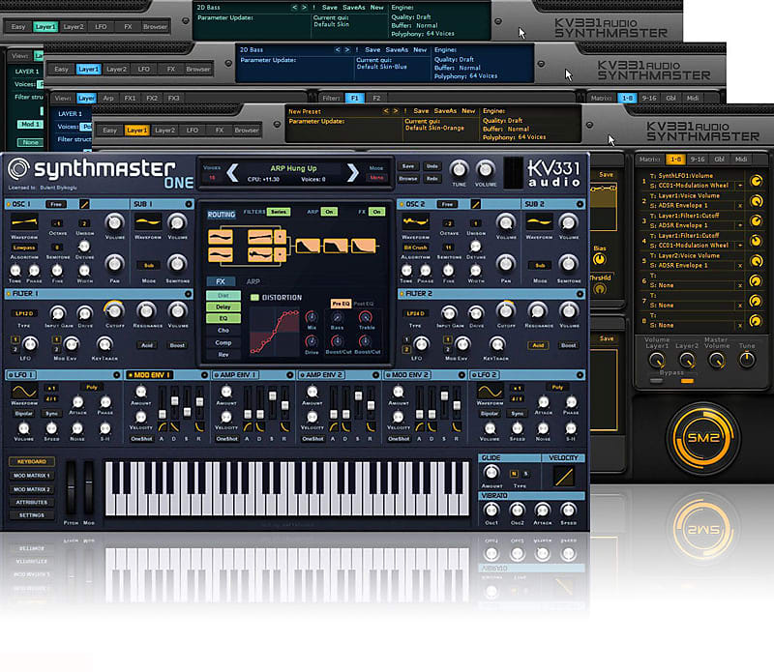Click the OSC 2 waveform edit pencil icon
This screenshot has width=774, height=672.
pos(475,205)
